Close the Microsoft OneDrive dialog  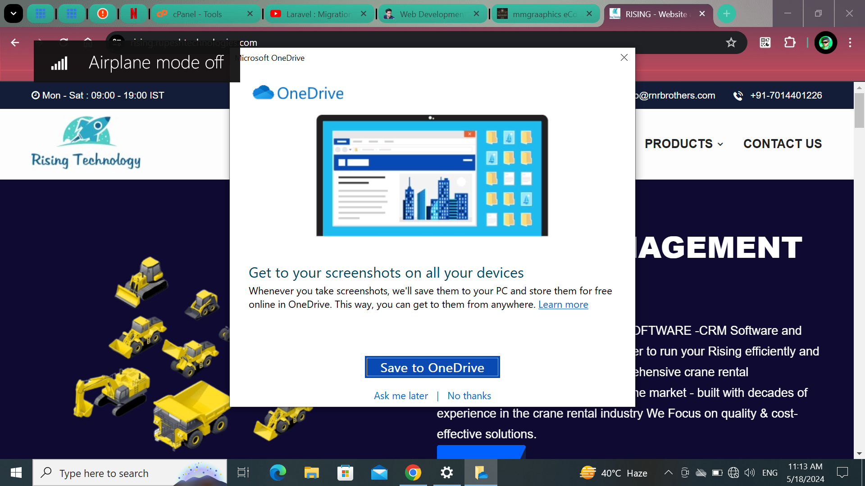tap(624, 58)
